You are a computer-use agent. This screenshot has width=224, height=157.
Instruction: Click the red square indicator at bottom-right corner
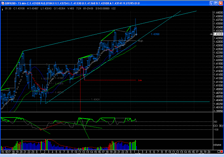(221, 152)
